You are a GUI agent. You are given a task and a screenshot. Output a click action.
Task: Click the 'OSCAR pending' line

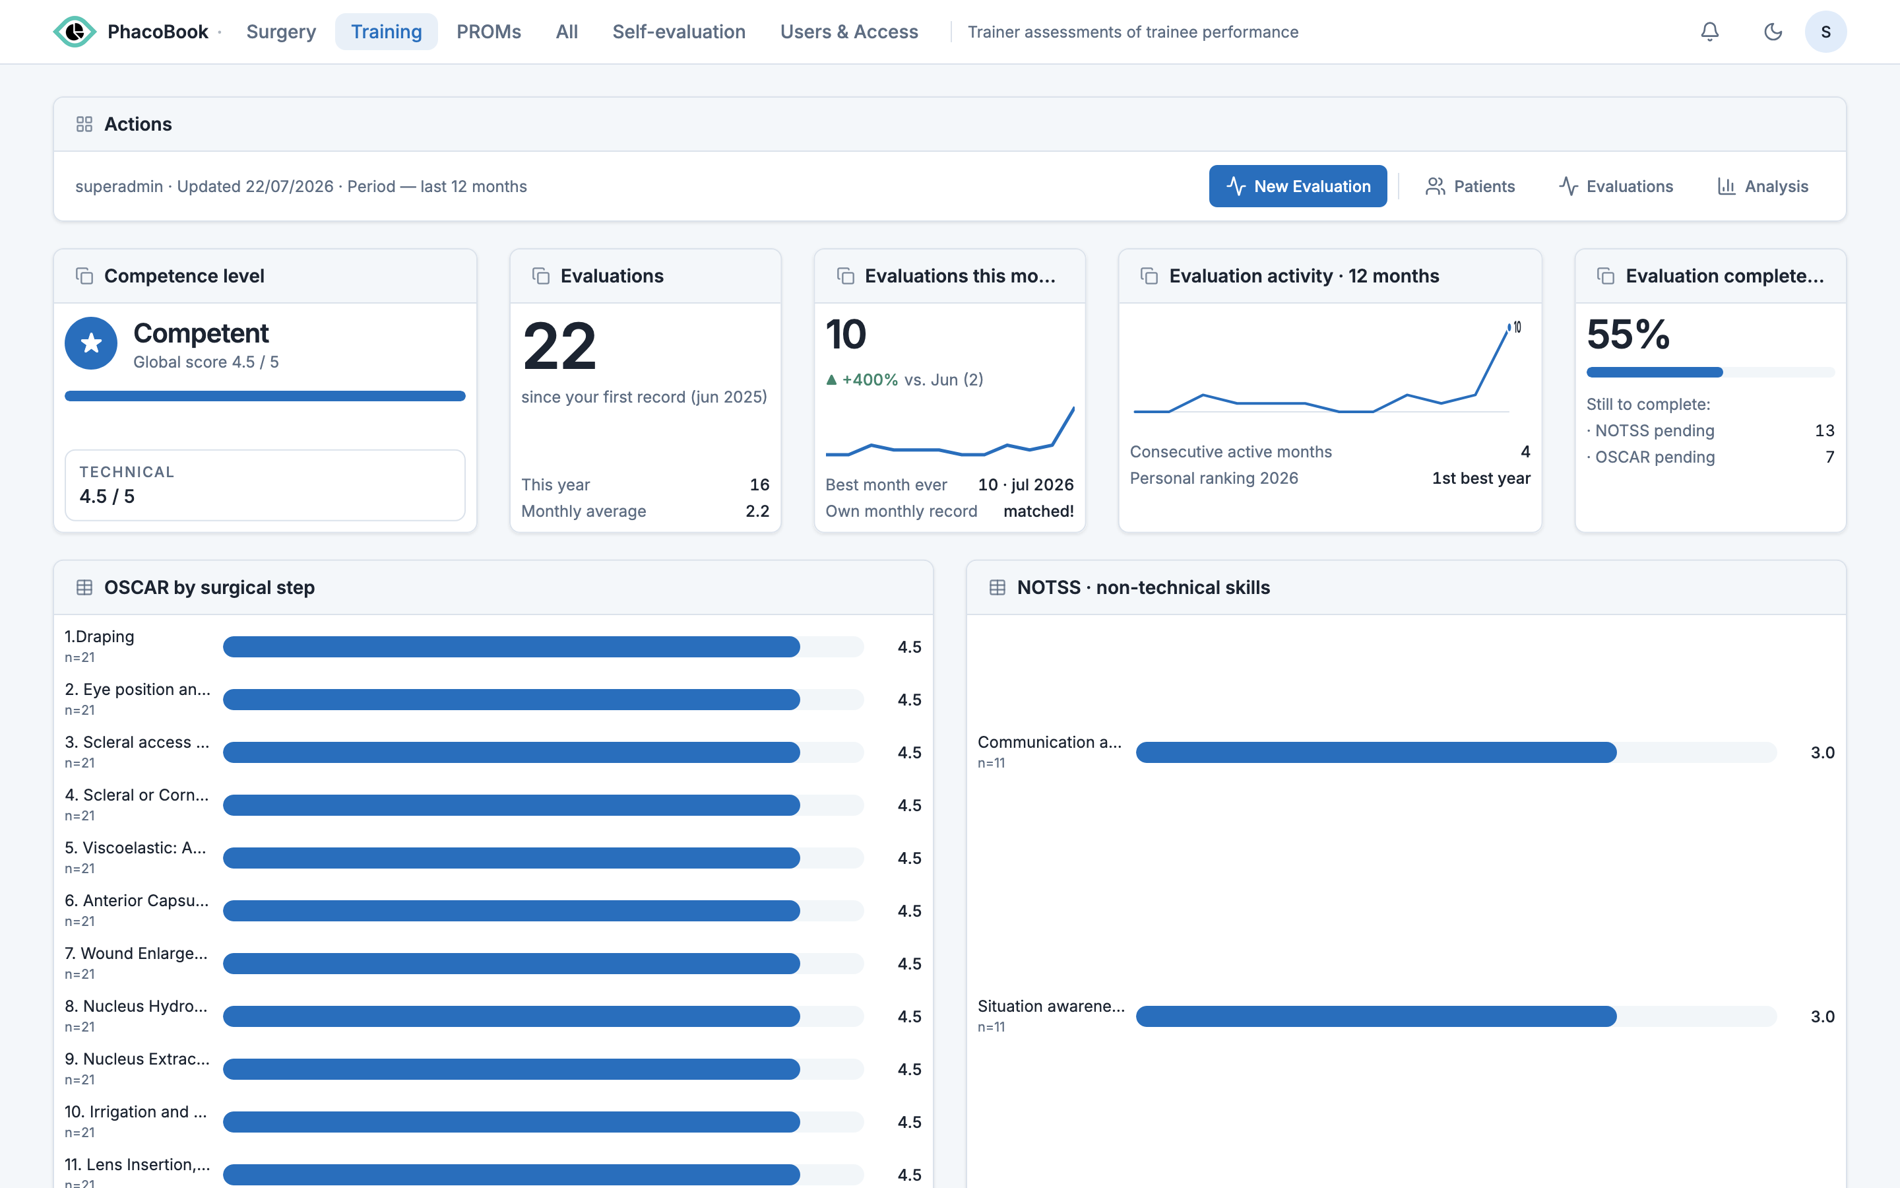tap(1711, 457)
